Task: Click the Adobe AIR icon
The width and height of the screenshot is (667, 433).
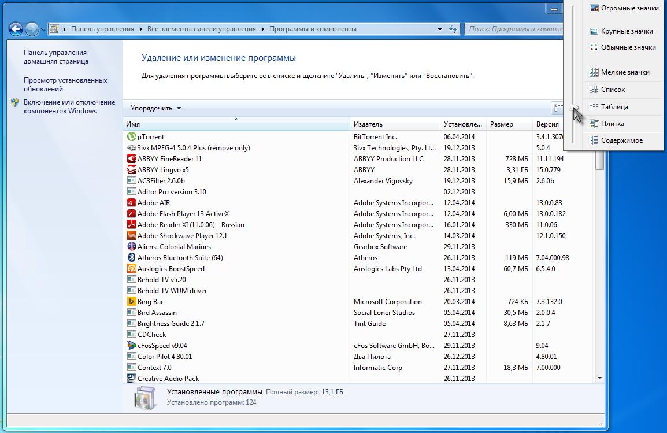Action: point(131,203)
